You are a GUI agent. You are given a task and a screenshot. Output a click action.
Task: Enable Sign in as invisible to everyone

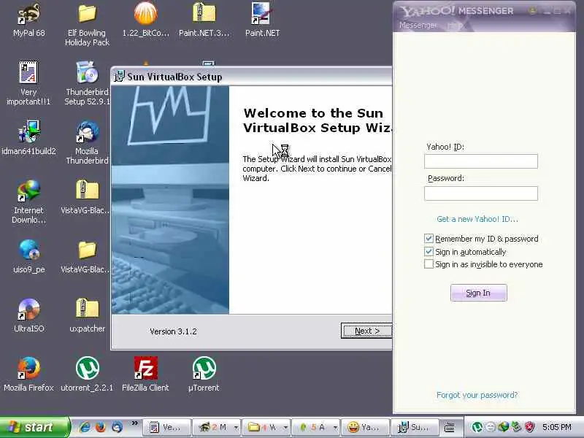[429, 264]
